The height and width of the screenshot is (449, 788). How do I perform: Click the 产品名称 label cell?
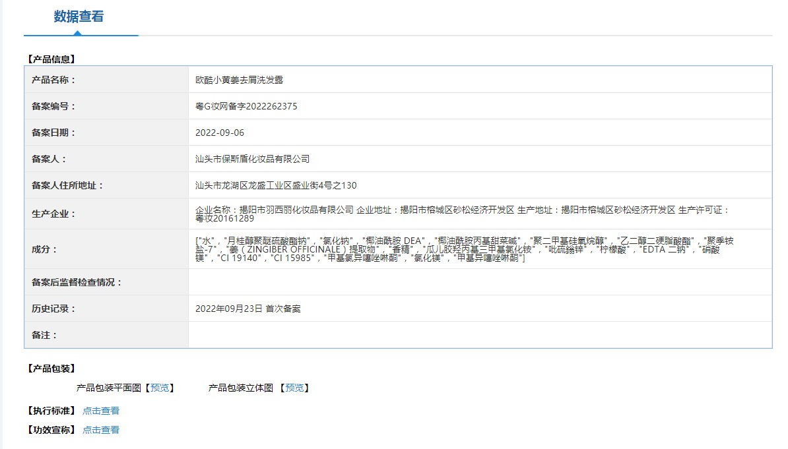[106, 80]
